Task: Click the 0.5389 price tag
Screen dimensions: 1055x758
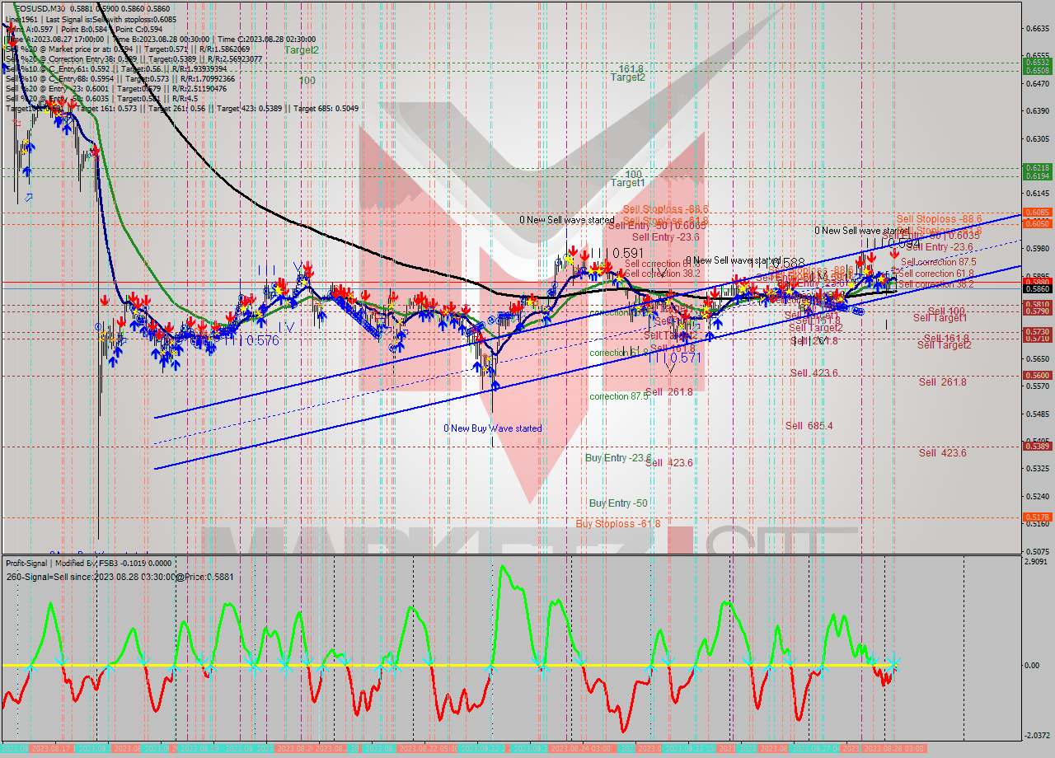Action: click(1036, 446)
